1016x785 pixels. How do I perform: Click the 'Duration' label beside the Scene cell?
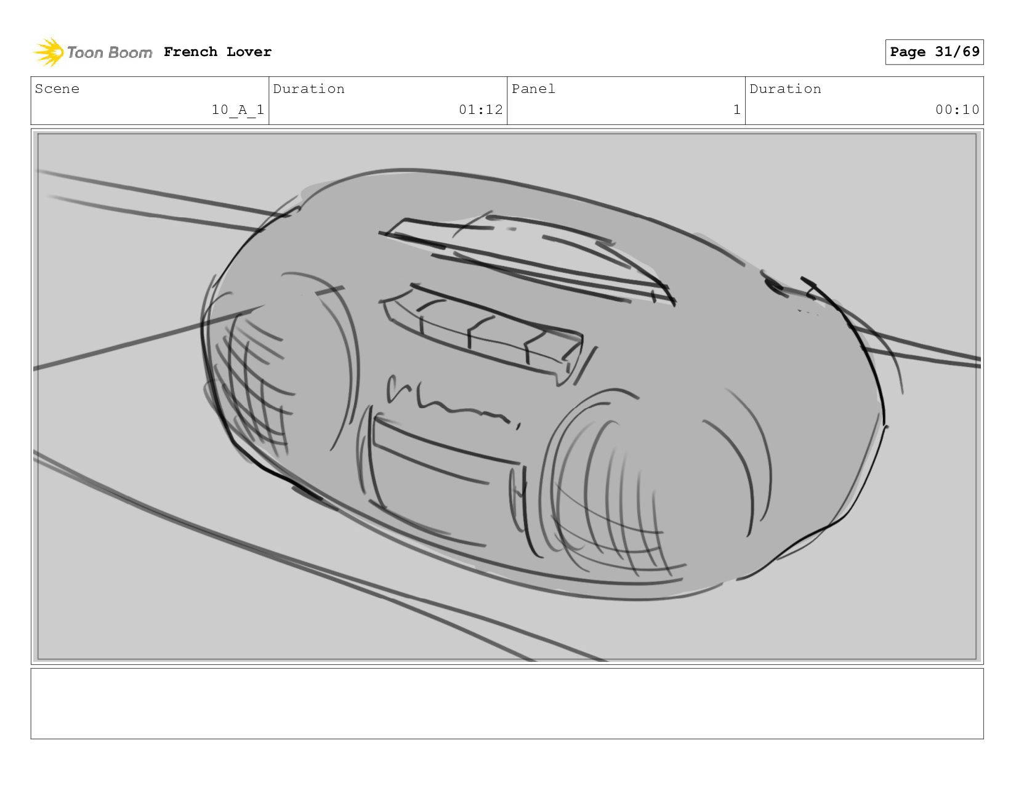coord(308,89)
